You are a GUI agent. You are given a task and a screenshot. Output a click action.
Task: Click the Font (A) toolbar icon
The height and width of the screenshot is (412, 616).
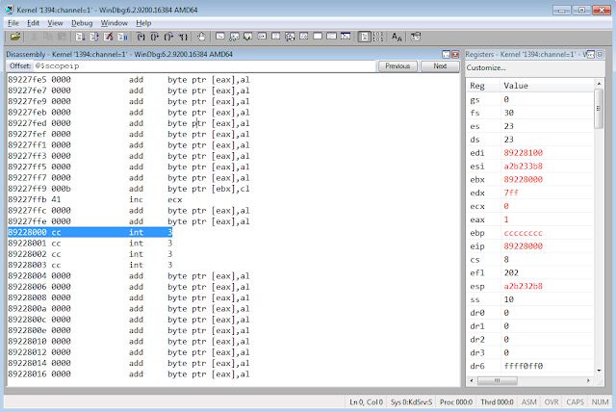pyautogui.click(x=397, y=36)
